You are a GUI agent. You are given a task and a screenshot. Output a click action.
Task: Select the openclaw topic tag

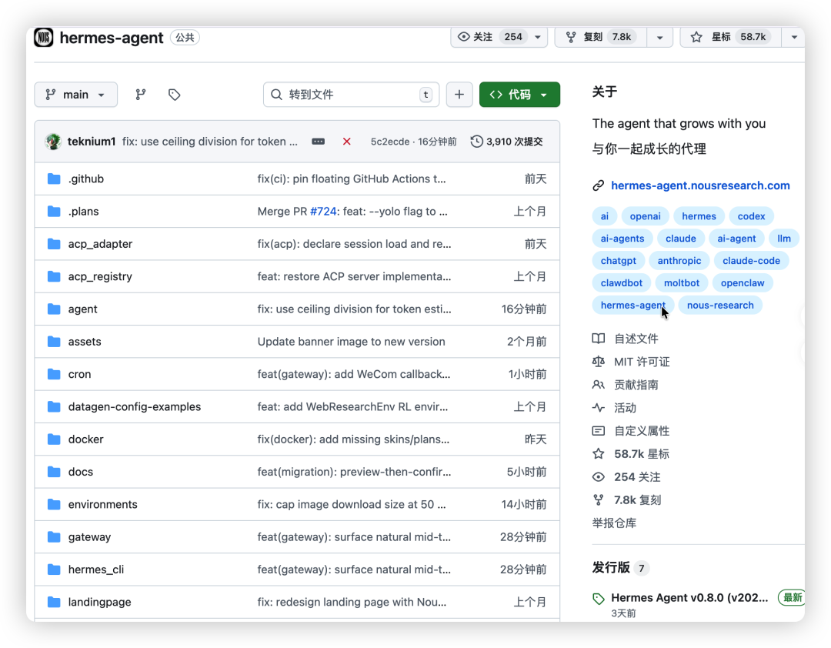[742, 283]
